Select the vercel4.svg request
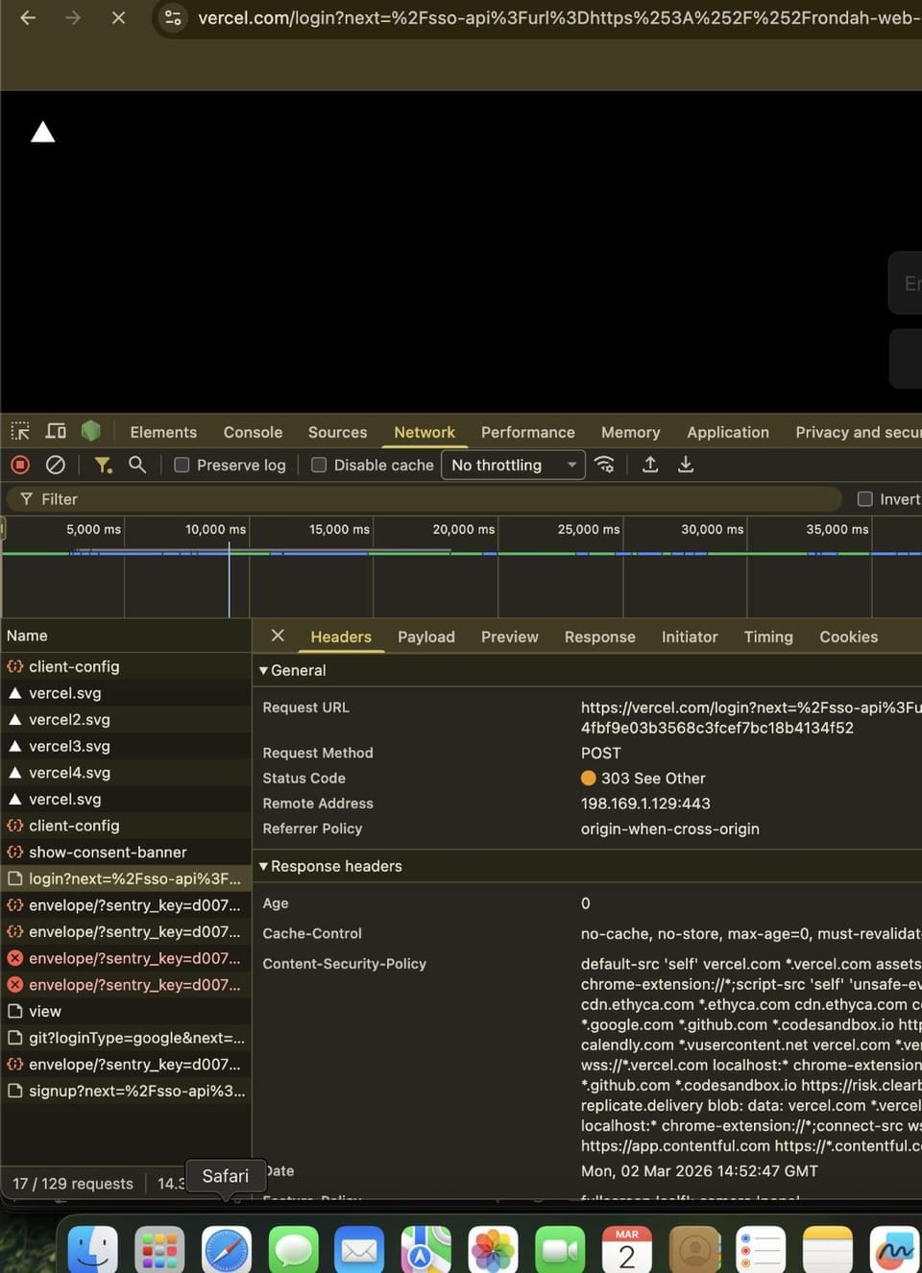 coord(126,772)
